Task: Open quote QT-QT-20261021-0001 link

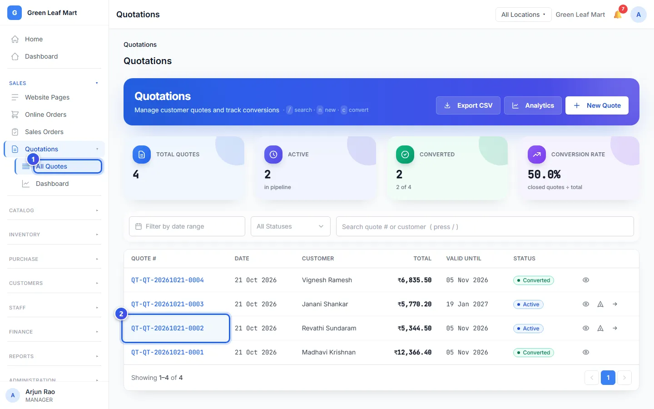Action: pos(168,352)
